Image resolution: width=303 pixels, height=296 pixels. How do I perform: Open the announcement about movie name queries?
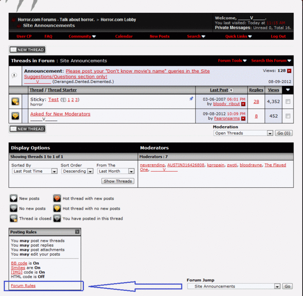tap(117, 74)
